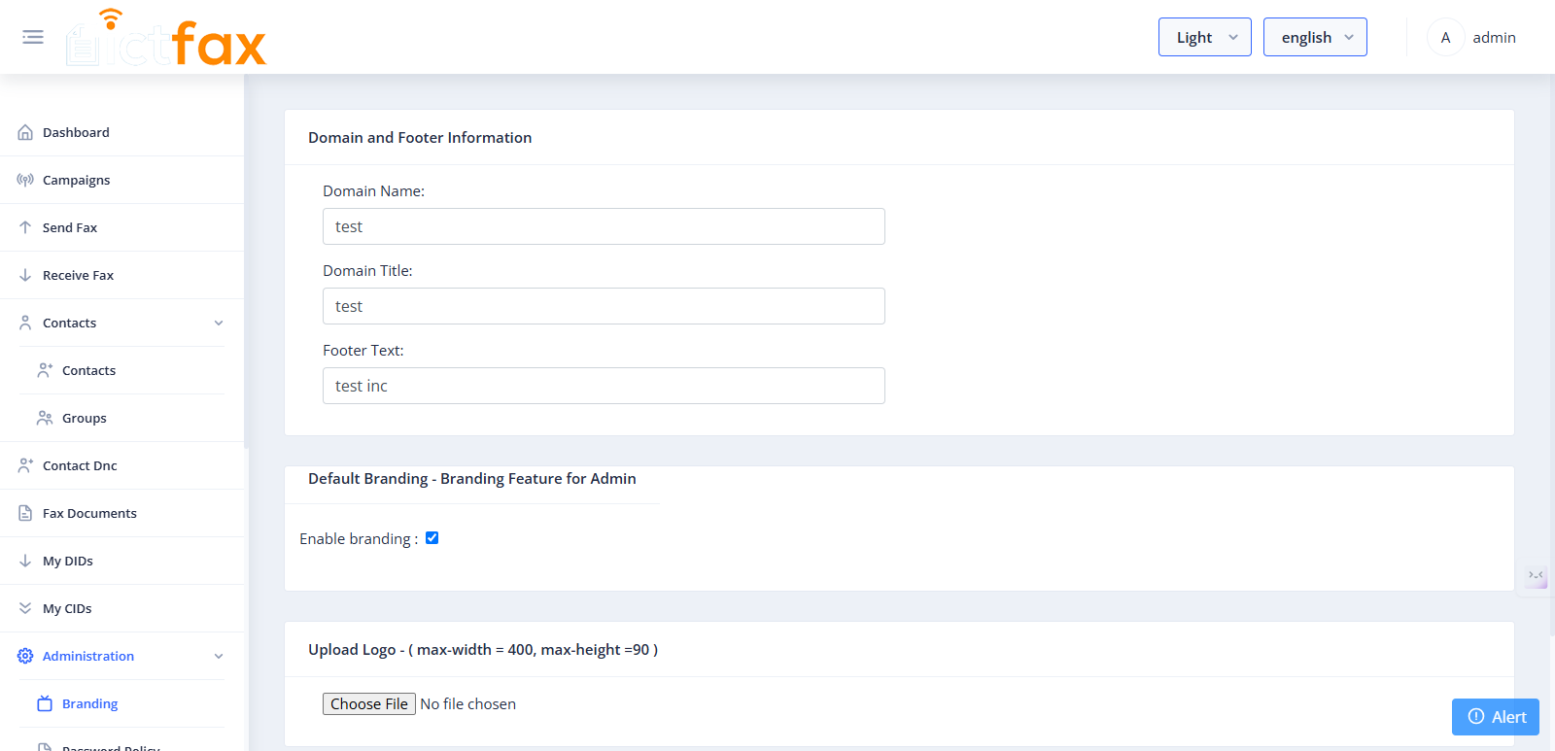
Task: Uncheck the Enable branding checkbox
Action: point(432,537)
